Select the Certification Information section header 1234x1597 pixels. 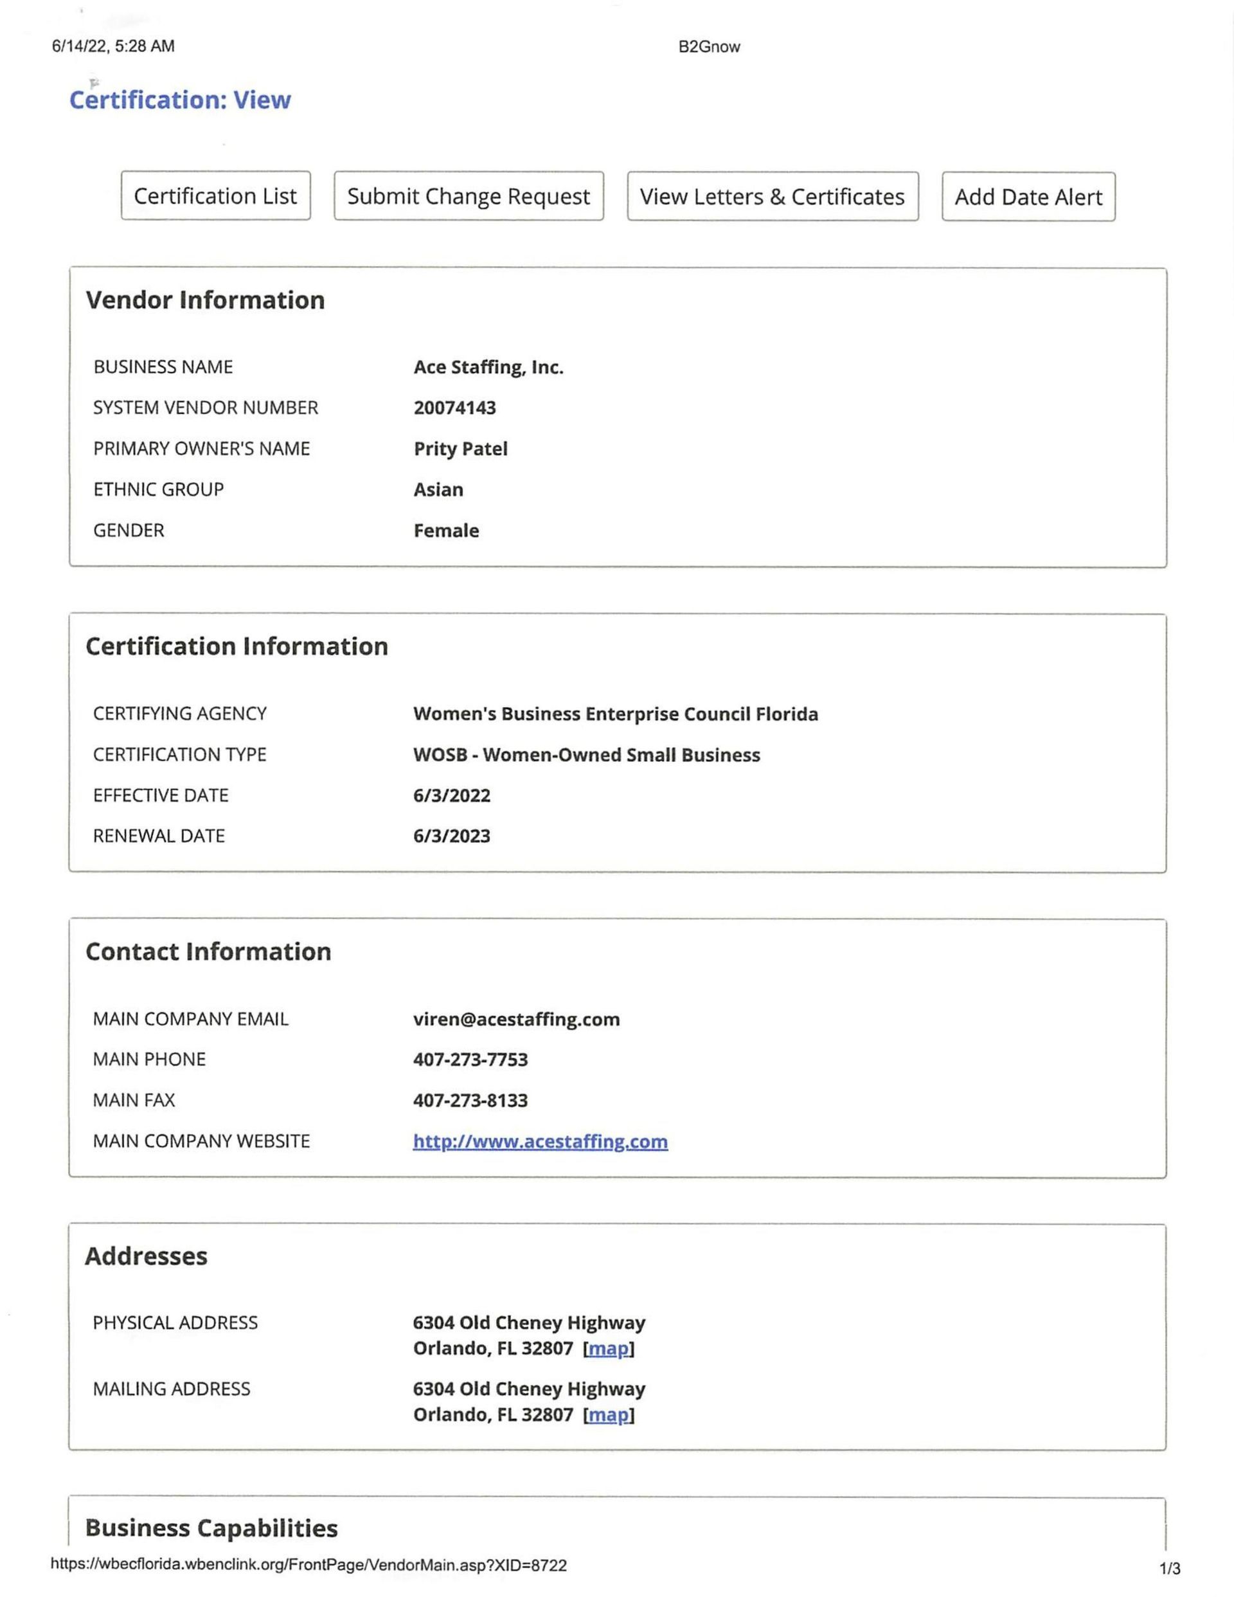237,645
